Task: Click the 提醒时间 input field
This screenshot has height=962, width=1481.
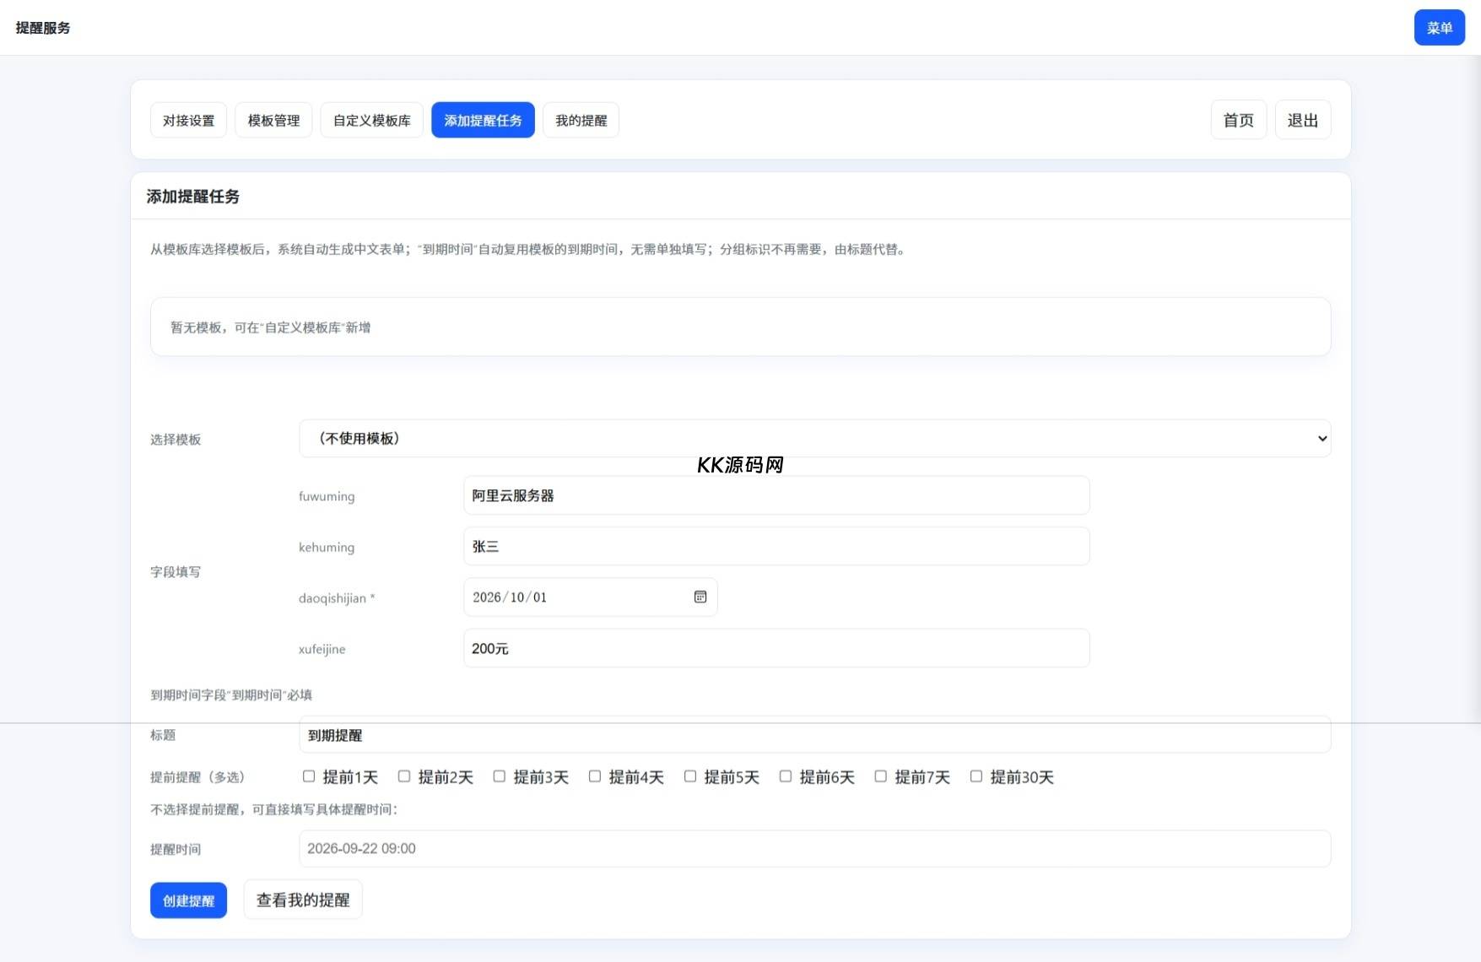Action: coord(814,848)
